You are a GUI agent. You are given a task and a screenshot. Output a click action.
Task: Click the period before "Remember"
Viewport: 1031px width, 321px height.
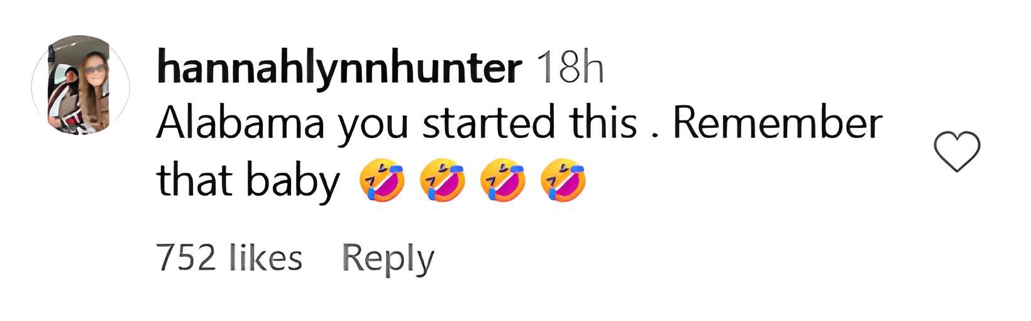click(x=655, y=135)
